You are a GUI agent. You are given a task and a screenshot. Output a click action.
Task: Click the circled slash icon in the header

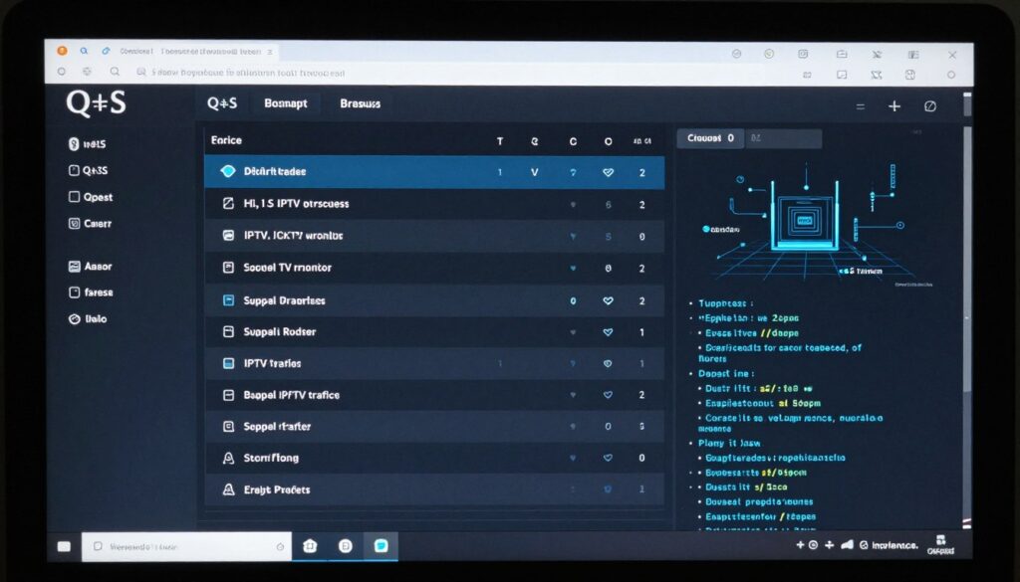[x=930, y=105]
